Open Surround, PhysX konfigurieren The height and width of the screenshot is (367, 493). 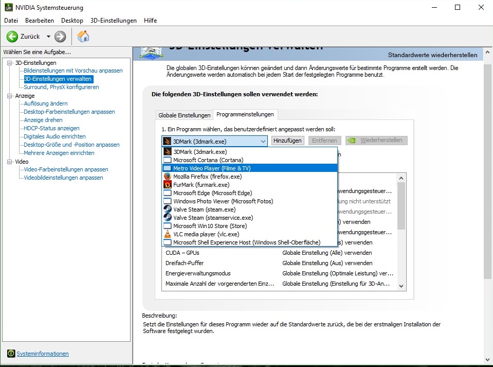61,87
